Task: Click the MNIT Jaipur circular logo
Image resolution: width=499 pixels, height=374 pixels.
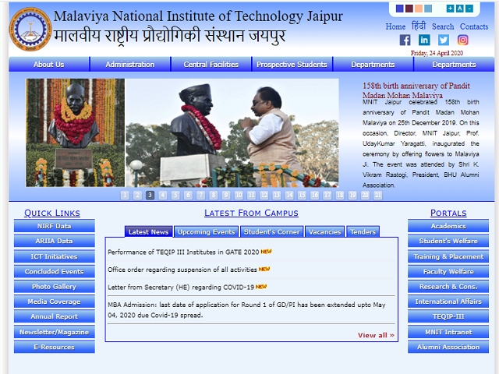Action: pyautogui.click(x=30, y=30)
